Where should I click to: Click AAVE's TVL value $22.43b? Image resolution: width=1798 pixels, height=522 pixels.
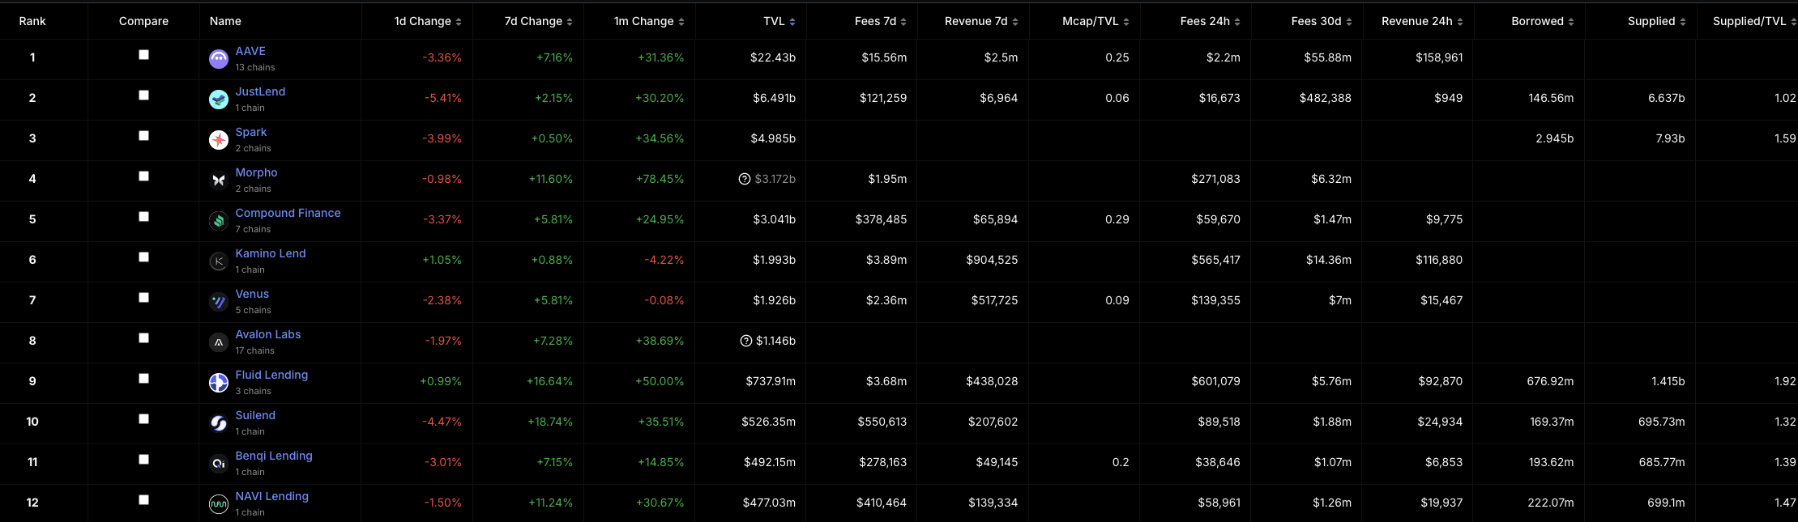[x=772, y=57]
